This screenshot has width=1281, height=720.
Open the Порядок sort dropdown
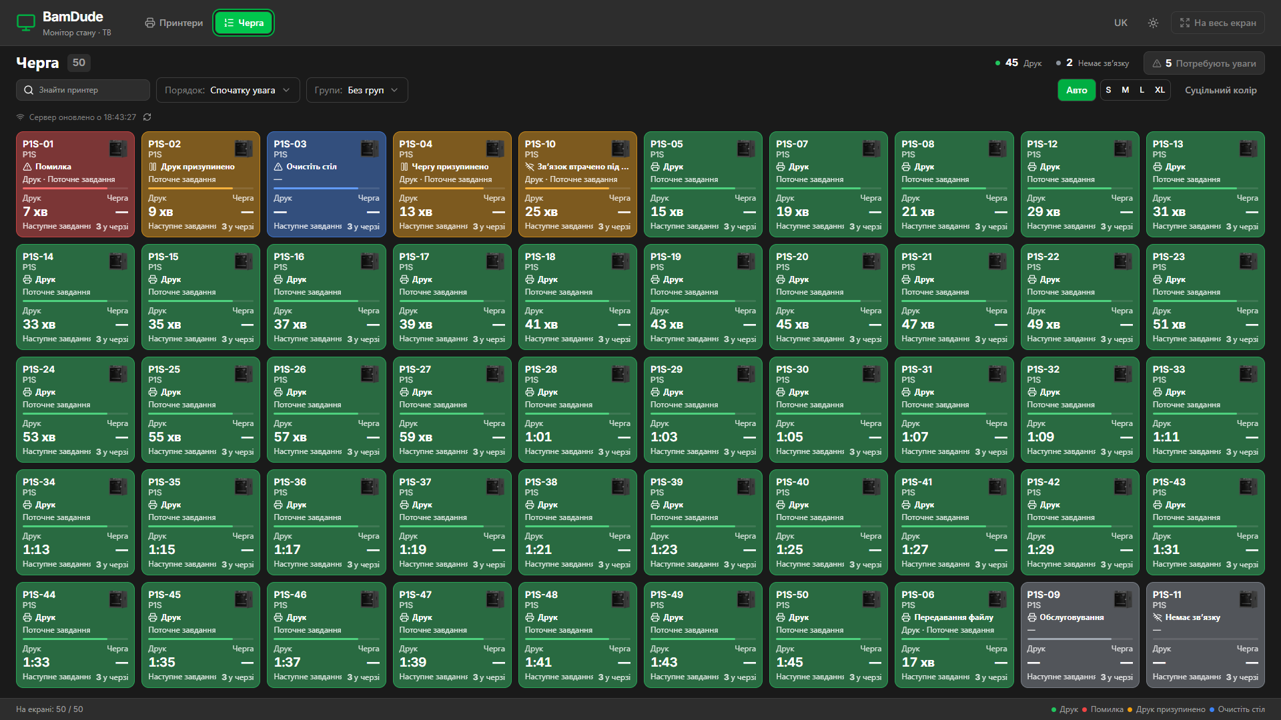click(x=228, y=90)
